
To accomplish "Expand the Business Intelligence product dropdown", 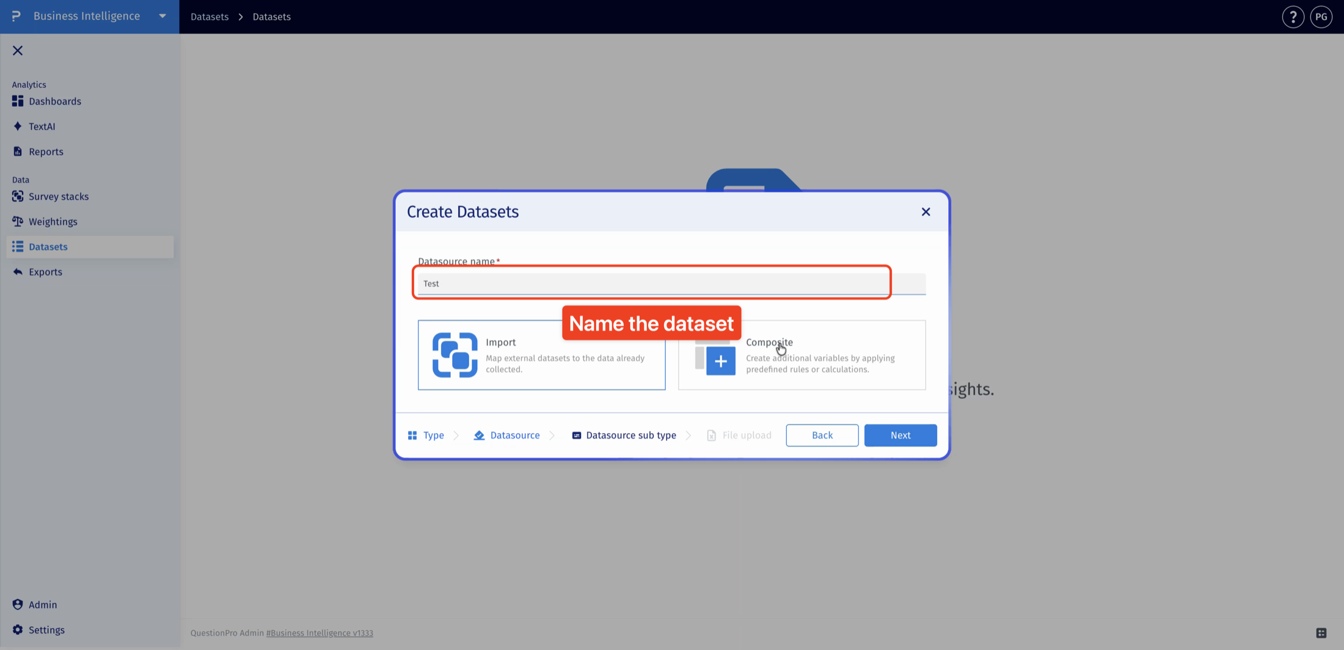I will click(163, 16).
